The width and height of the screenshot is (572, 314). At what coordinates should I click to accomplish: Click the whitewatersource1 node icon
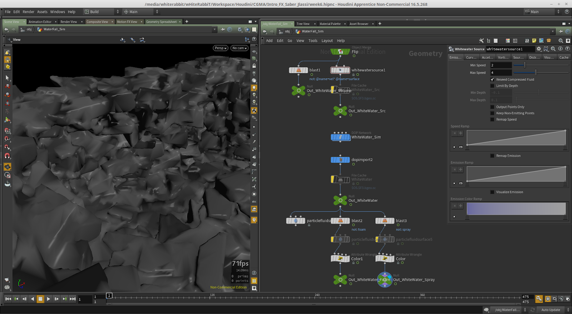[x=340, y=70]
